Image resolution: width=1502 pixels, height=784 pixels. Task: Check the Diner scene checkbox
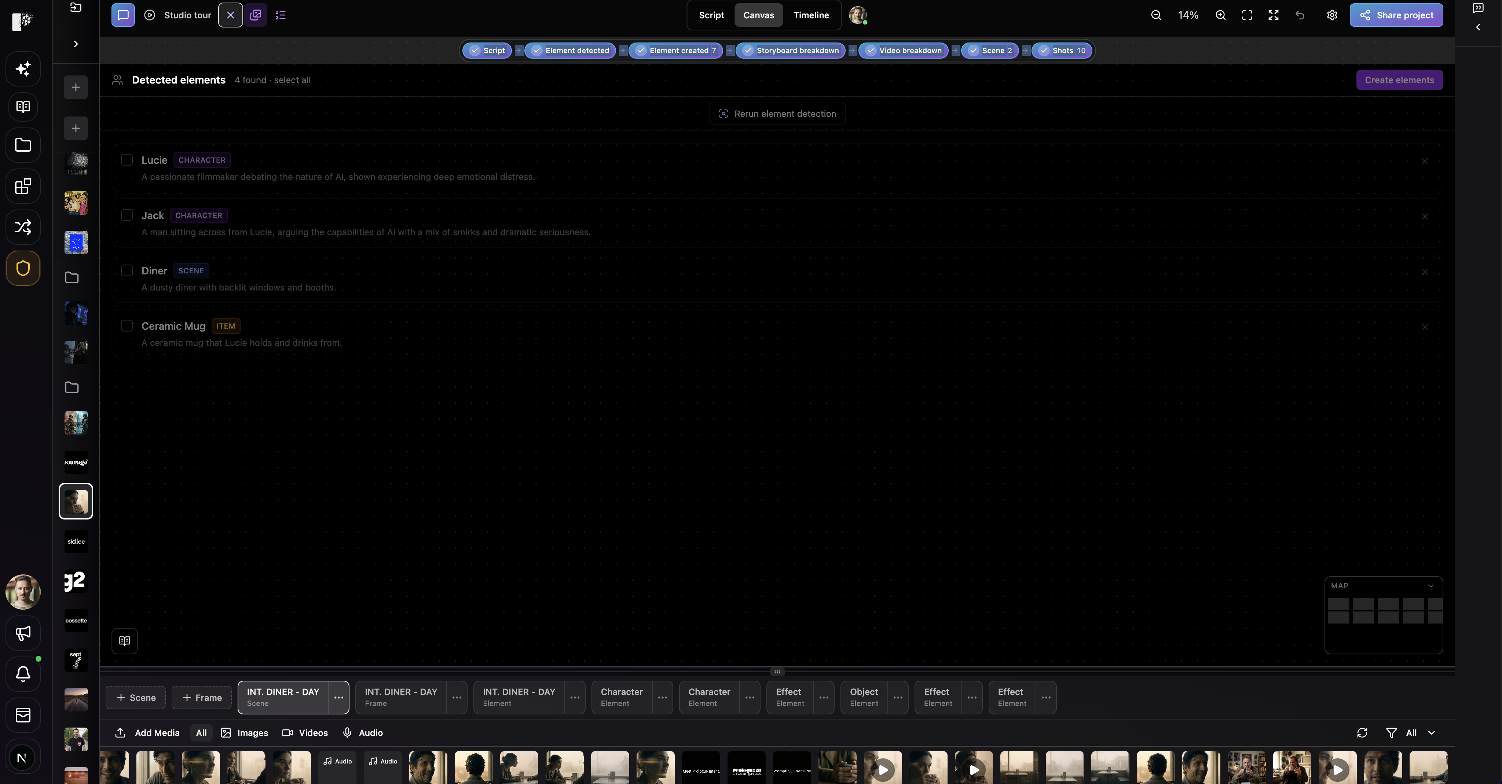[x=127, y=270]
